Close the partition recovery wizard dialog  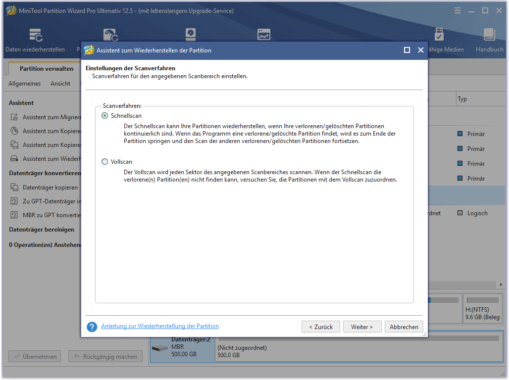tap(421, 50)
